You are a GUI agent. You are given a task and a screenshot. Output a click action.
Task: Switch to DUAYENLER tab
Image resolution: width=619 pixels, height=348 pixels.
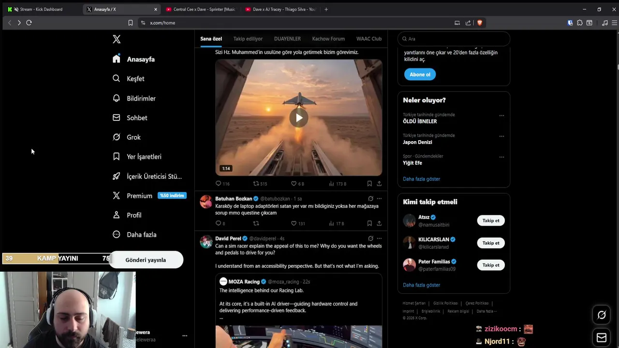coord(287,39)
